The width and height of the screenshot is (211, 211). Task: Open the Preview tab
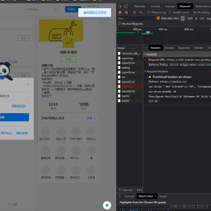pos(169,48)
